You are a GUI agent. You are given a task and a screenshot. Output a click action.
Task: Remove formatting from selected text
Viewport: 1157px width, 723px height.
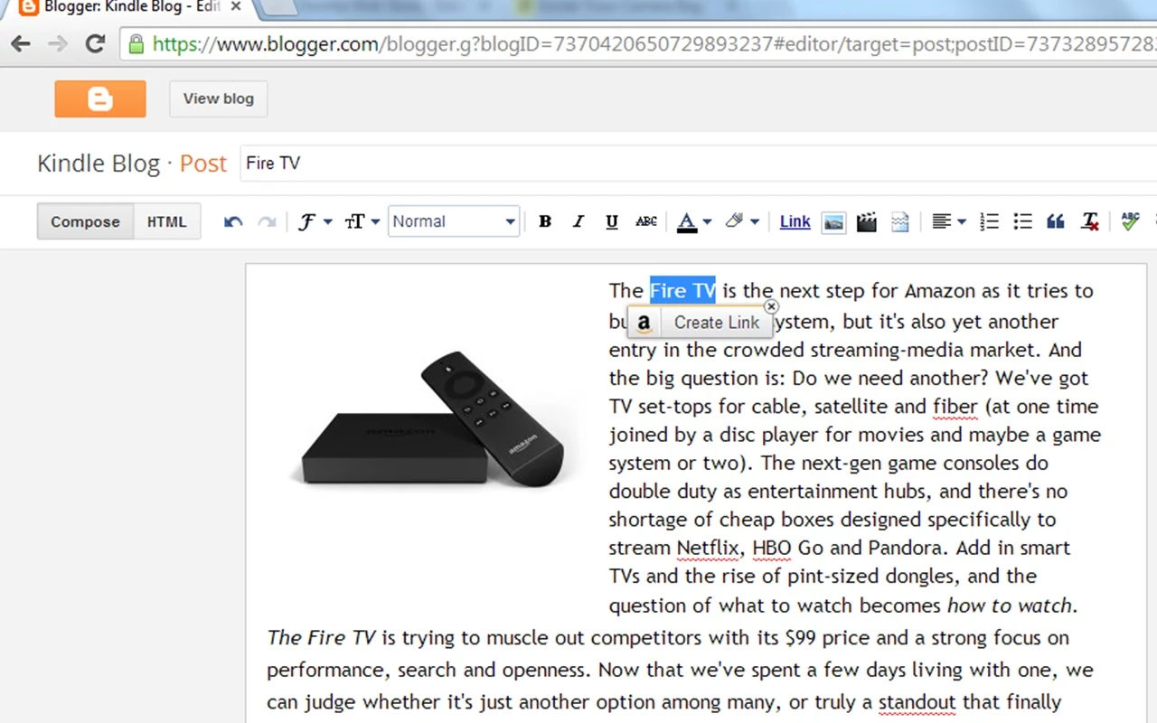tap(1090, 221)
